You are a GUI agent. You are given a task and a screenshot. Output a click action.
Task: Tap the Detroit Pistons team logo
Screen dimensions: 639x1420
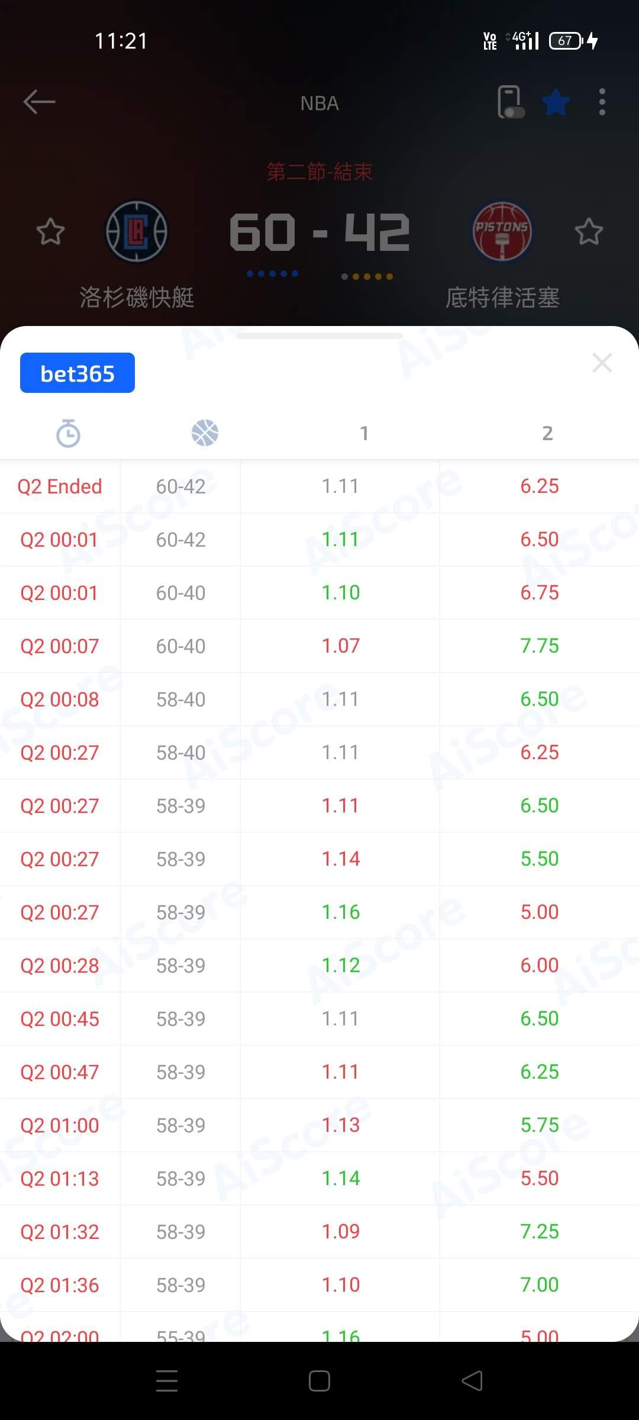pos(502,231)
